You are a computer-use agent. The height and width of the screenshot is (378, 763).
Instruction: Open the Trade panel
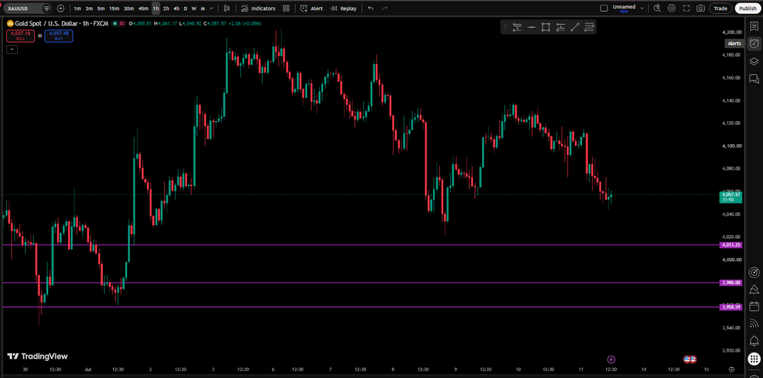720,8
